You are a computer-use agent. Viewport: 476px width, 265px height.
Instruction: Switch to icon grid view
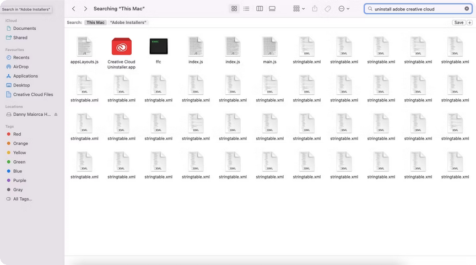point(234,9)
